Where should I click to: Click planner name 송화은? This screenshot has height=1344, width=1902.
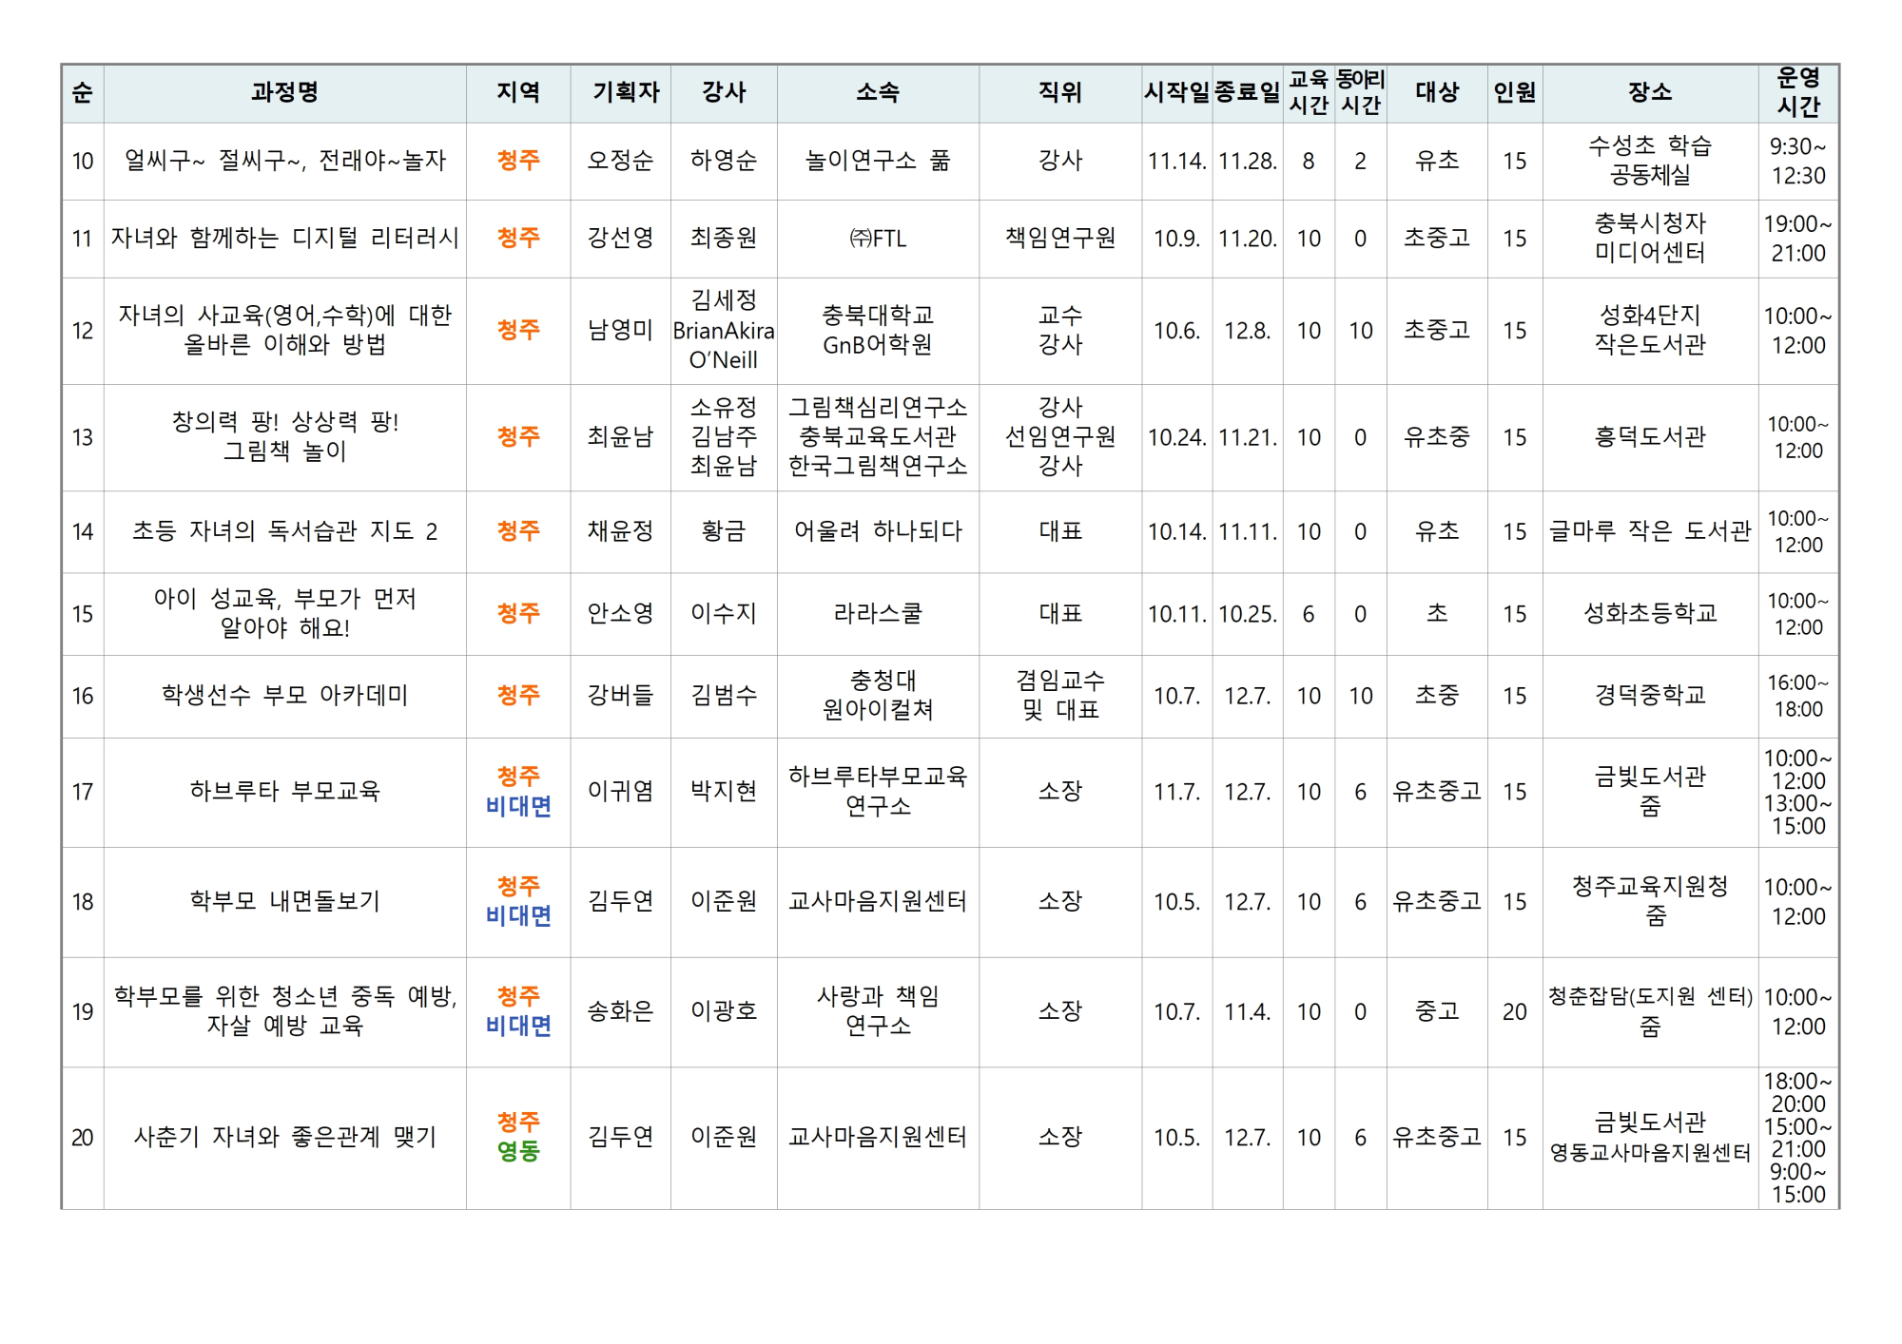click(x=620, y=1010)
